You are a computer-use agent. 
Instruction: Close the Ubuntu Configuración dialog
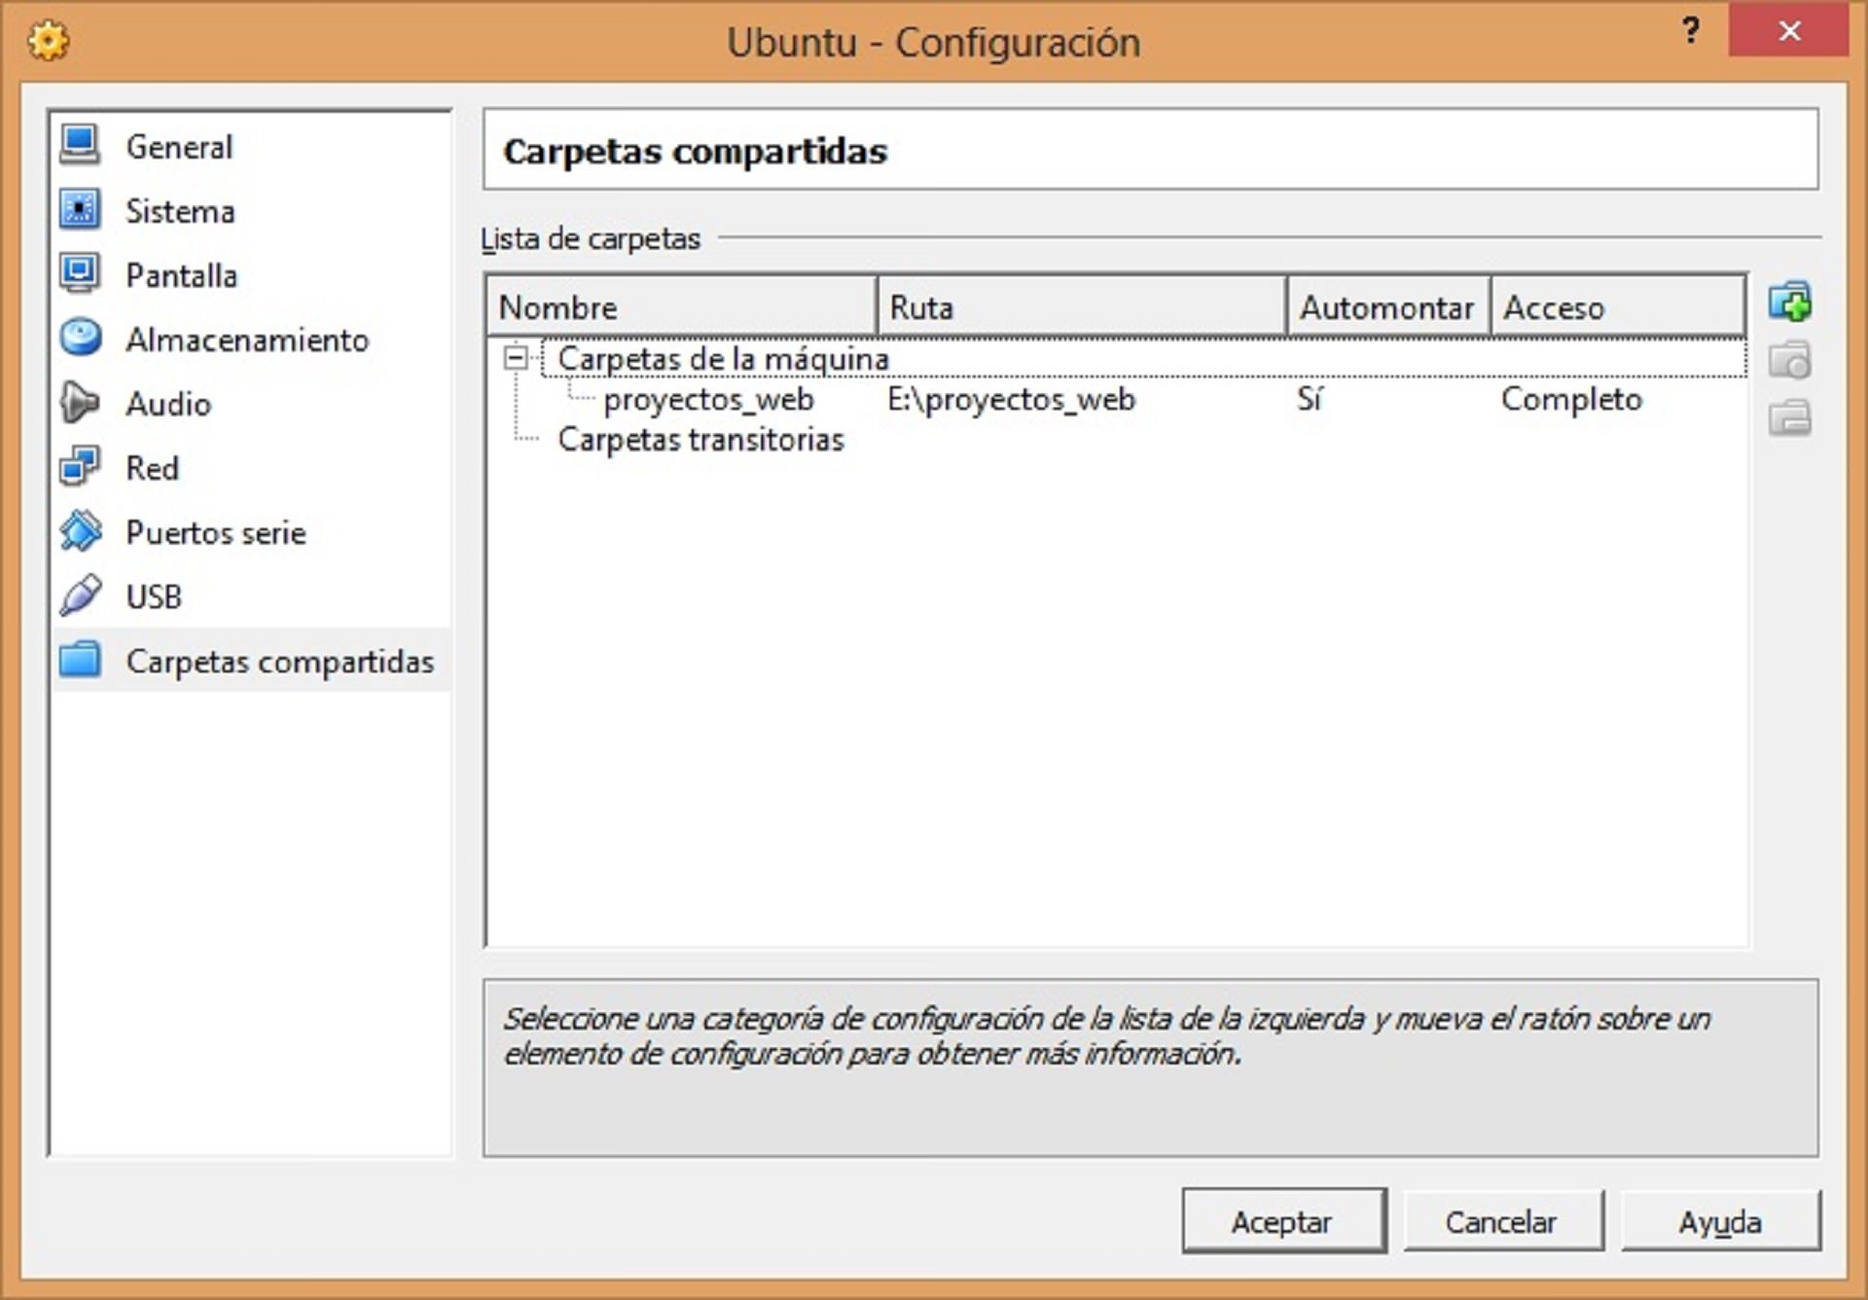(x=1788, y=31)
